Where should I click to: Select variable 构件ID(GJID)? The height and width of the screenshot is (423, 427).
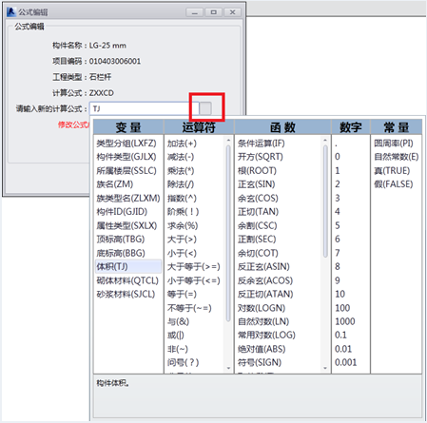122,212
